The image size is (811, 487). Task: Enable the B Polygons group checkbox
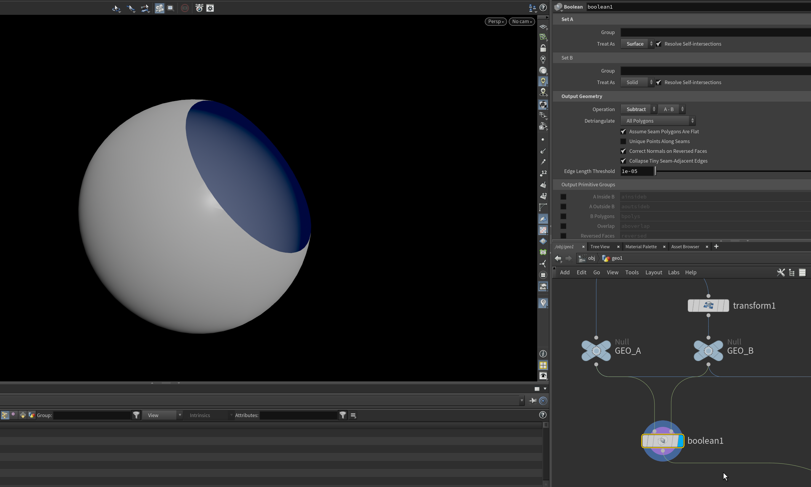[563, 216]
